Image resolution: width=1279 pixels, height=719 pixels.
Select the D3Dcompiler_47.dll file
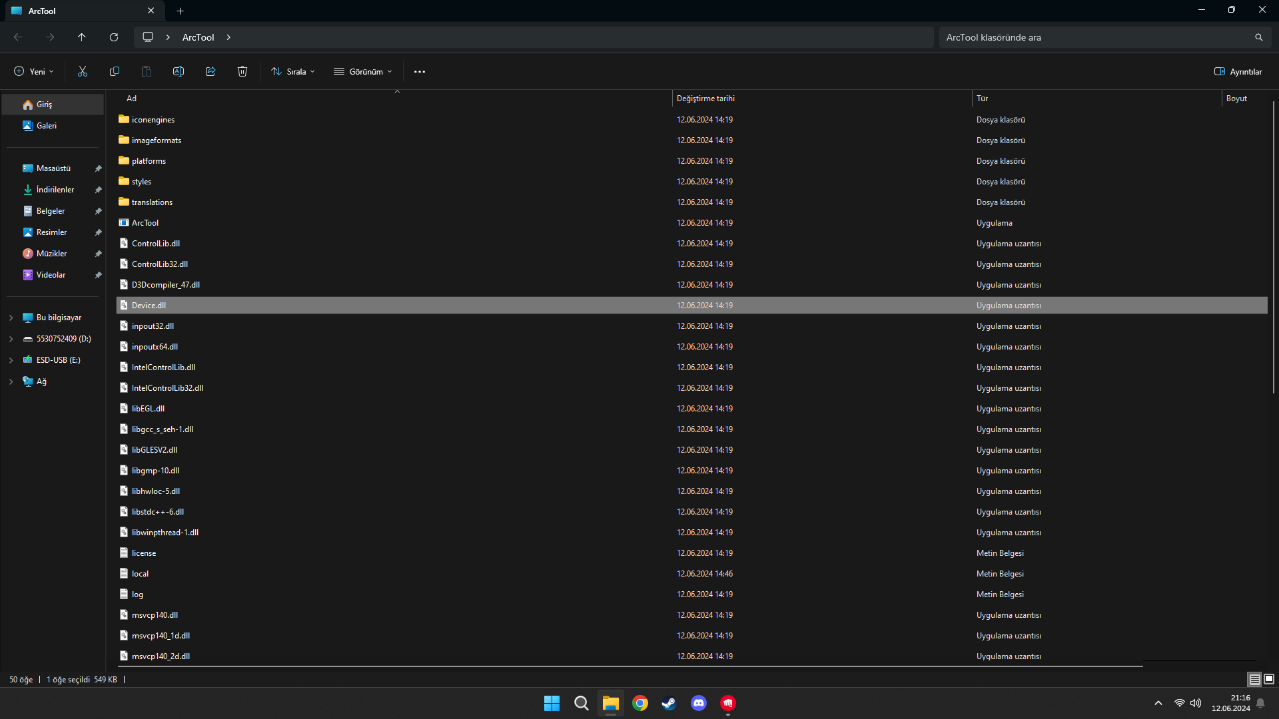692,285
